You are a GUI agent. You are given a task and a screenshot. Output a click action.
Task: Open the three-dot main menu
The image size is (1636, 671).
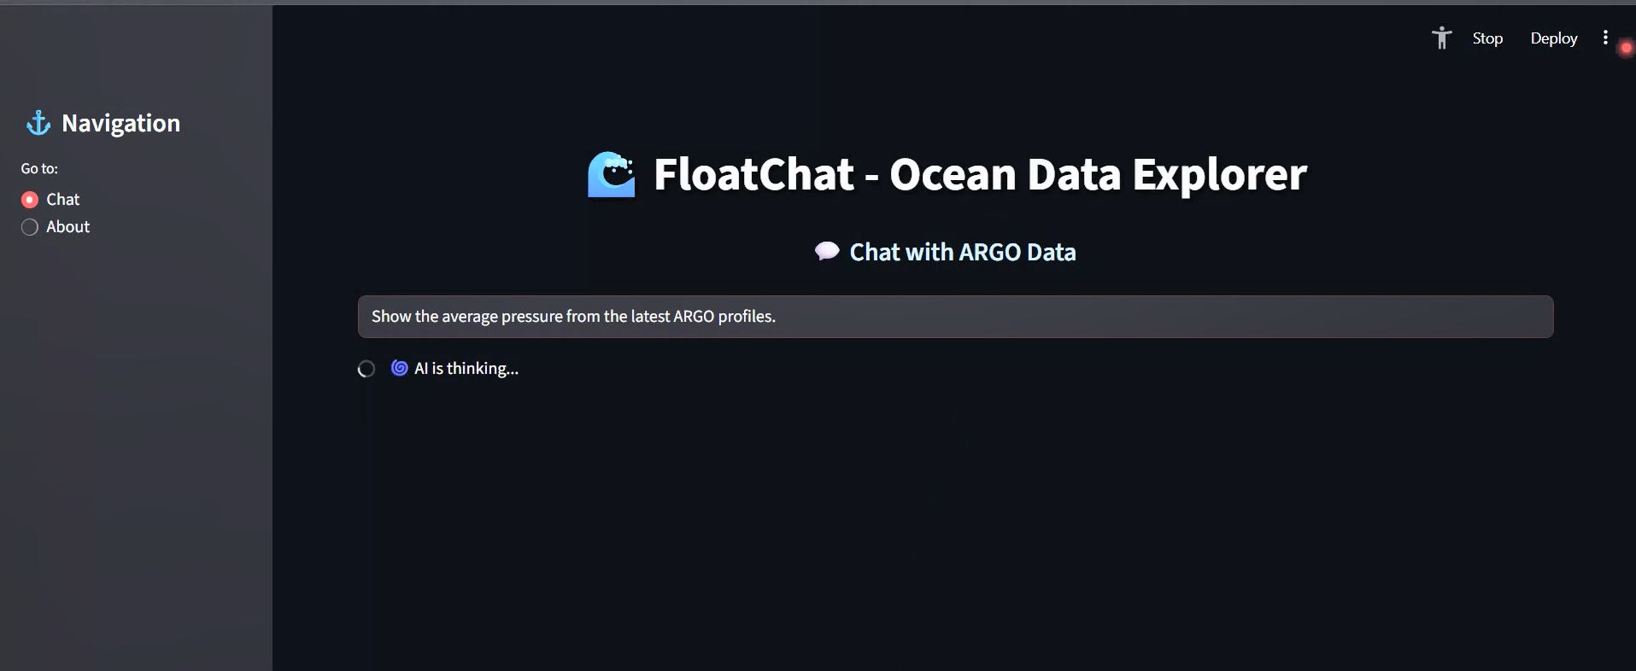pos(1605,38)
